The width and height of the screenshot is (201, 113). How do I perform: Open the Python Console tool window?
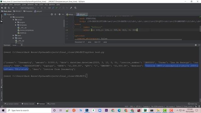28,104
